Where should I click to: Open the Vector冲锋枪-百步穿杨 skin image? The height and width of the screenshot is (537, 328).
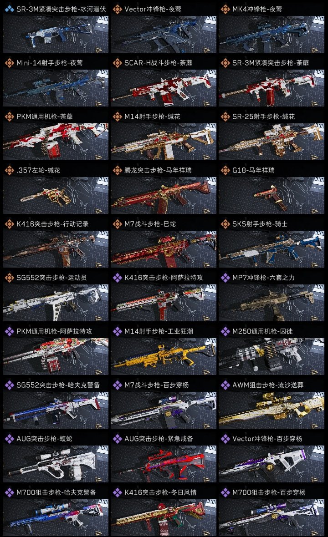[272, 464]
